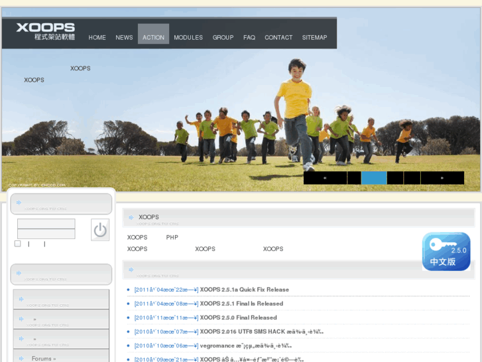Focus the lower login password field
Screen dimensions: 482x362
[x=46, y=234]
